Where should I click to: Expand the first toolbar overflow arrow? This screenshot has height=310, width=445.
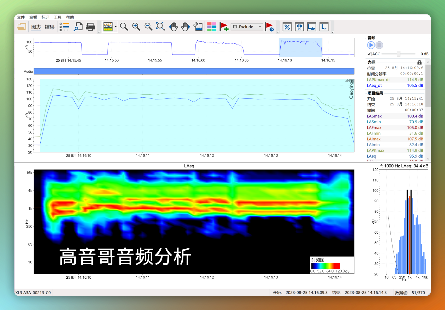pyautogui.click(x=99, y=32)
